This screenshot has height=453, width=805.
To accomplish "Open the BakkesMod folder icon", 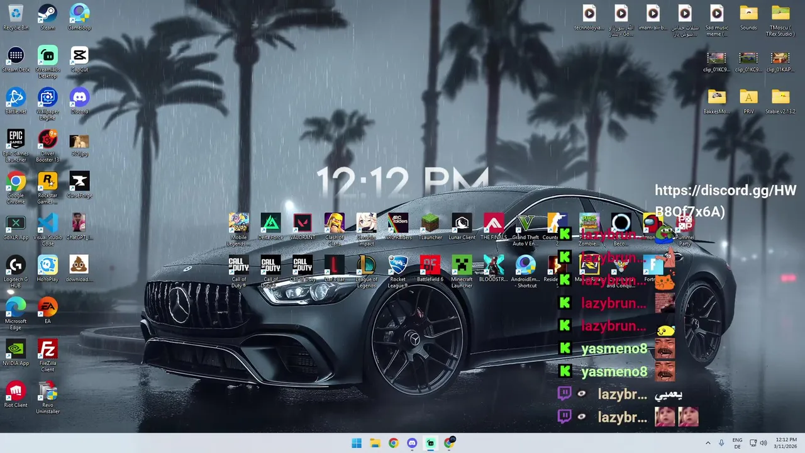I will click(716, 101).
